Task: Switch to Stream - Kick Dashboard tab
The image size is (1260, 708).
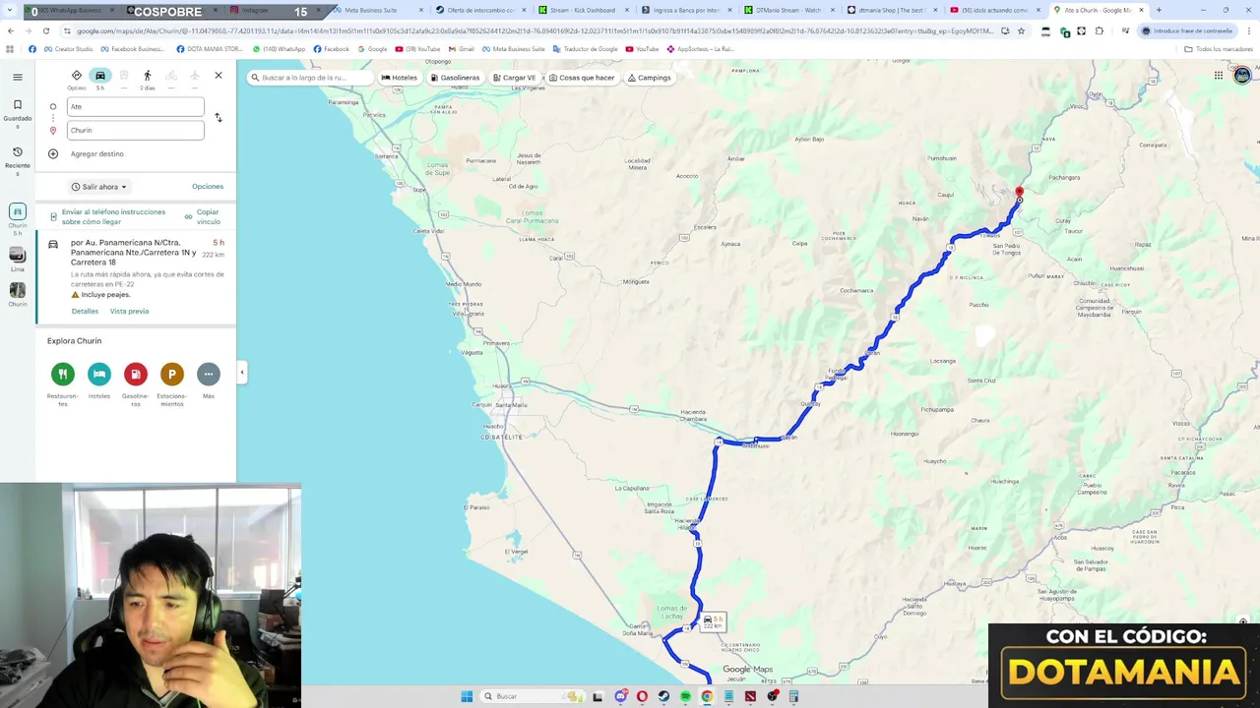Action: [x=583, y=10]
